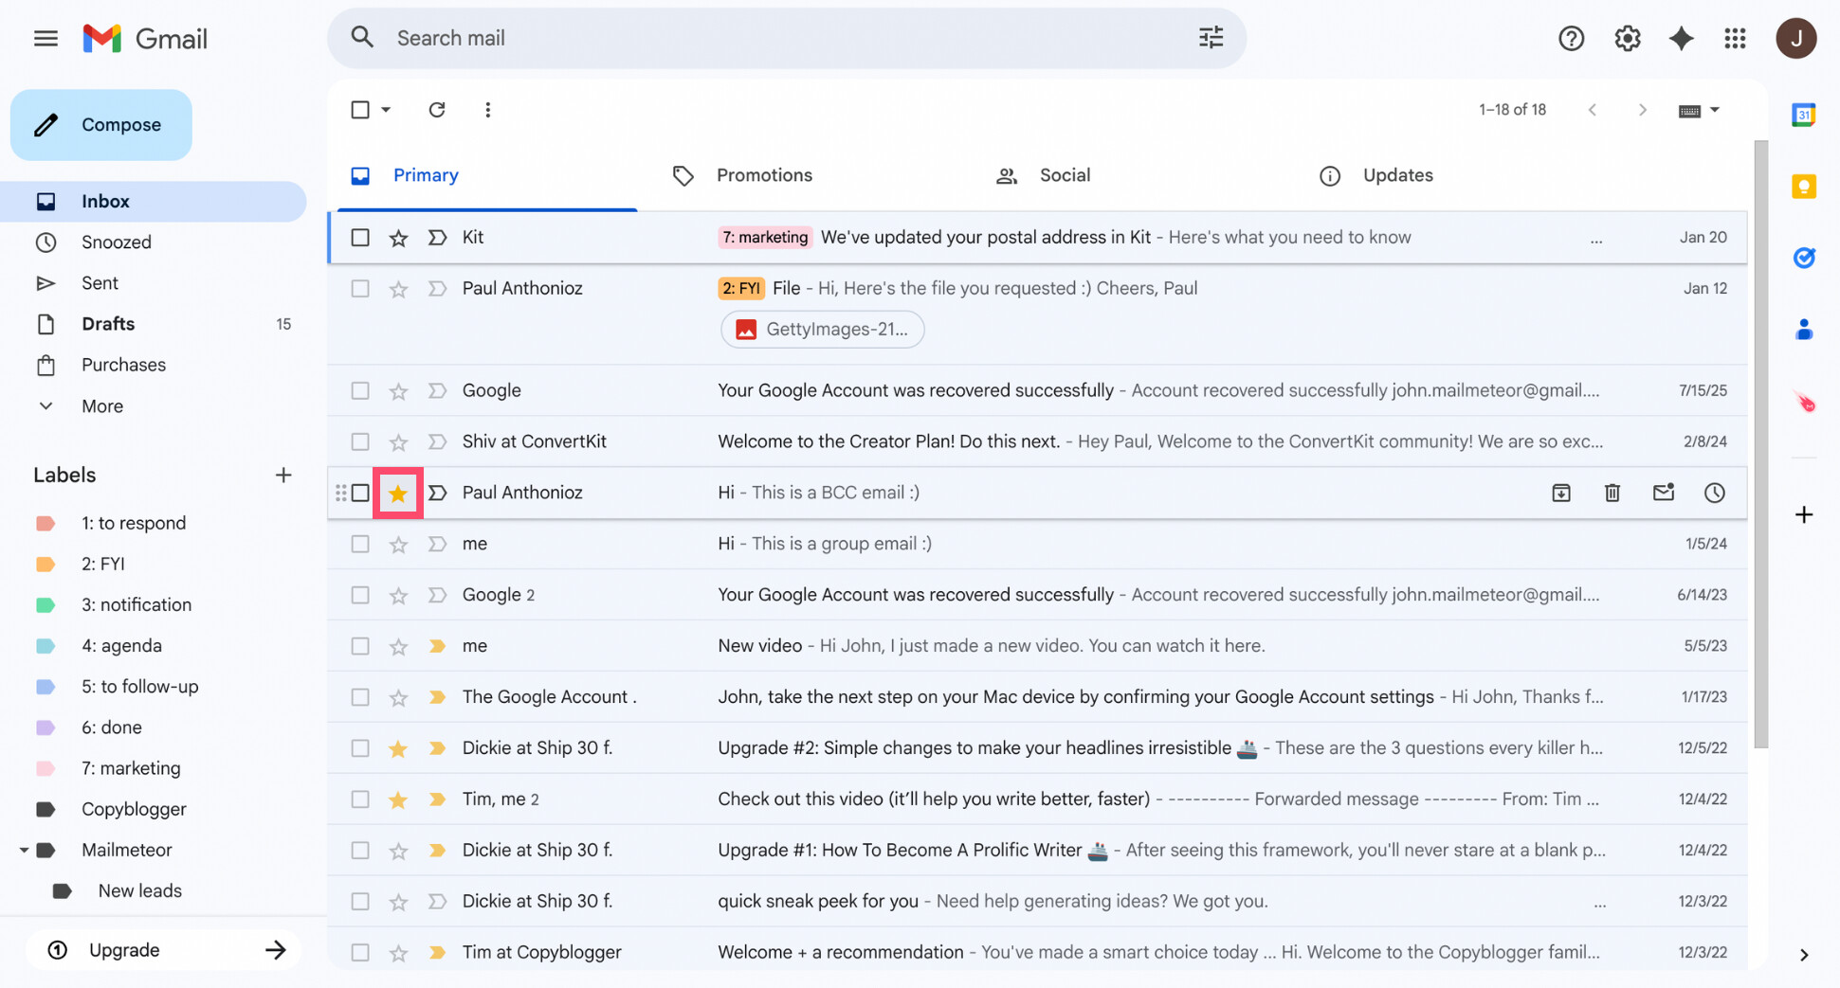Click the Compose button
Image resolution: width=1840 pixels, height=988 pixels.
tap(100, 124)
